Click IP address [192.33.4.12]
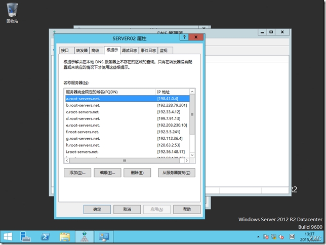326x245 pixels. (169, 112)
